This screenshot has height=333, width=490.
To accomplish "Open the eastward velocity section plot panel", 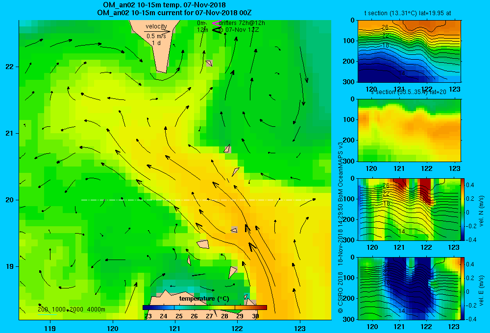I will point(409,288).
